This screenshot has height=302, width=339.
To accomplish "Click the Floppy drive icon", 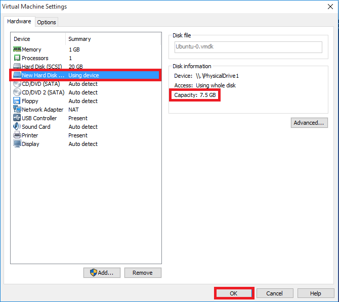I will 17,101.
